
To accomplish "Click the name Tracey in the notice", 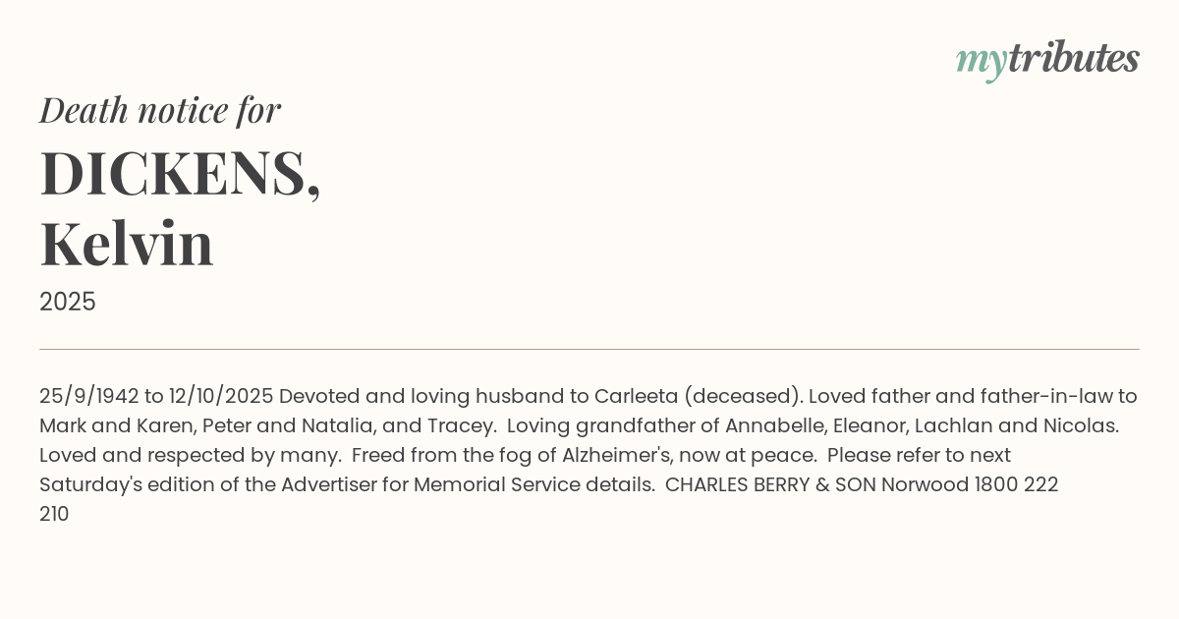I will (x=461, y=425).
